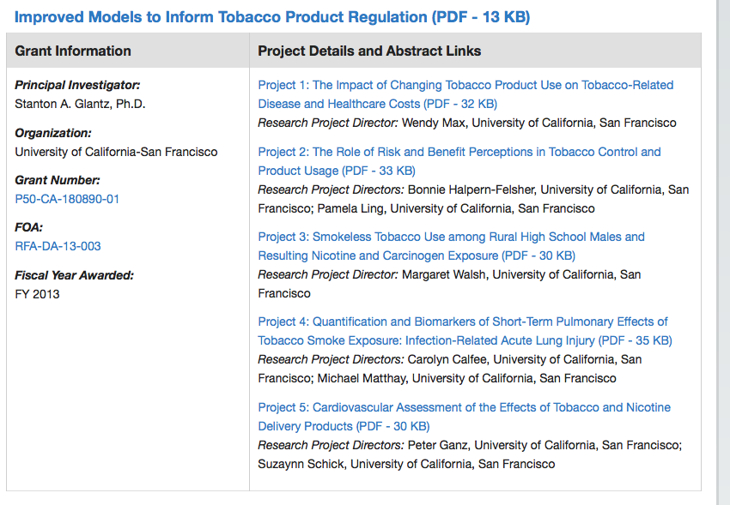The width and height of the screenshot is (730, 505).
Task: Click the Margaret Walsh project director text
Action: [449, 275]
